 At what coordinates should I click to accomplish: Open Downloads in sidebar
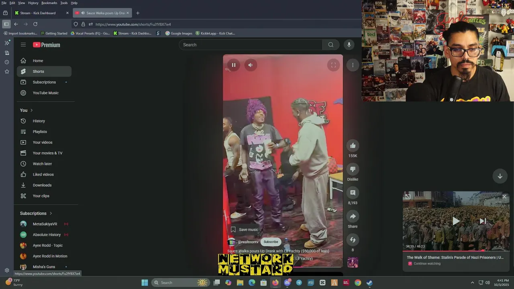coord(44,185)
